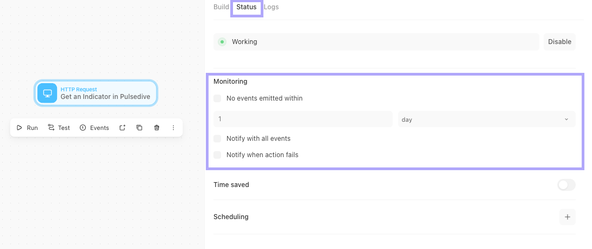Switch to the Build tab
Viewport: 592px width, 249px height.
pyautogui.click(x=221, y=7)
